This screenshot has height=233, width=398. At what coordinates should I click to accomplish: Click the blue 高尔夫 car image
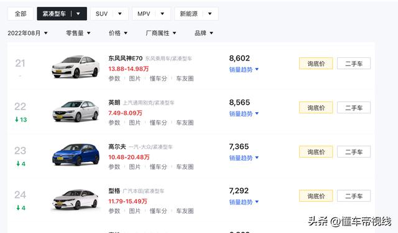[x=76, y=155]
